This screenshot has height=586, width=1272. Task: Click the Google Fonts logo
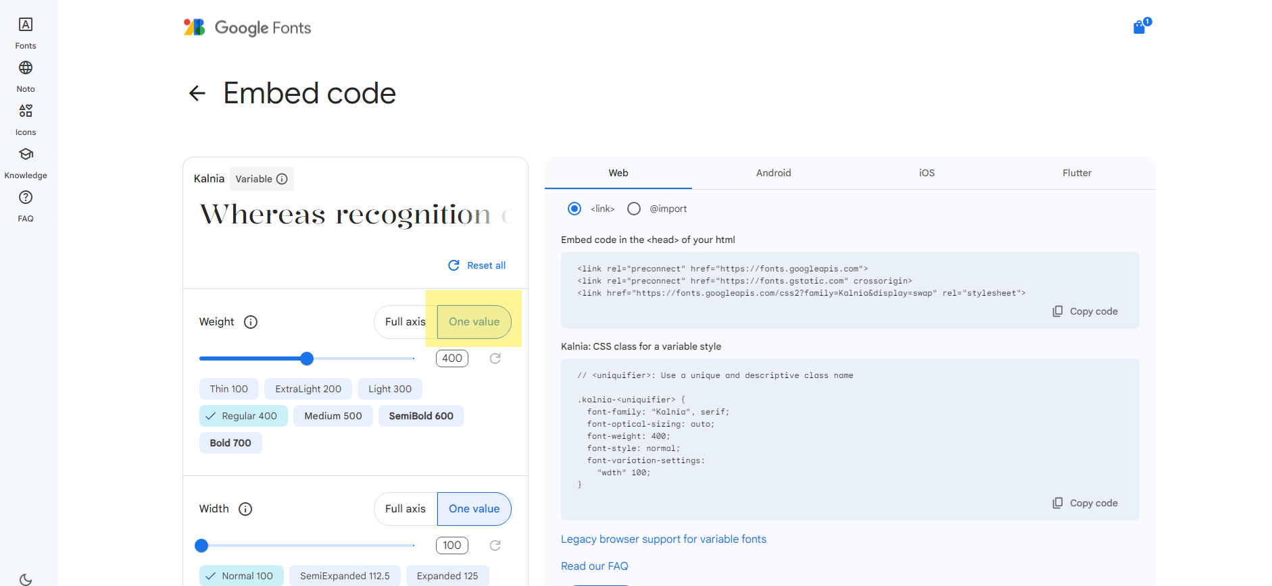coord(247,28)
